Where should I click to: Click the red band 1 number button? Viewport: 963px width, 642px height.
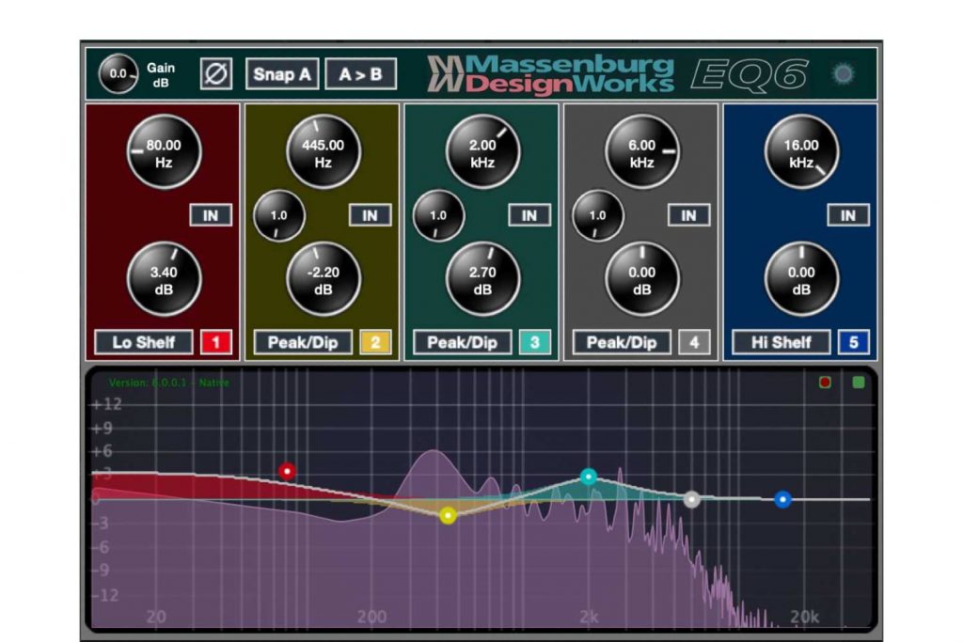click(216, 342)
